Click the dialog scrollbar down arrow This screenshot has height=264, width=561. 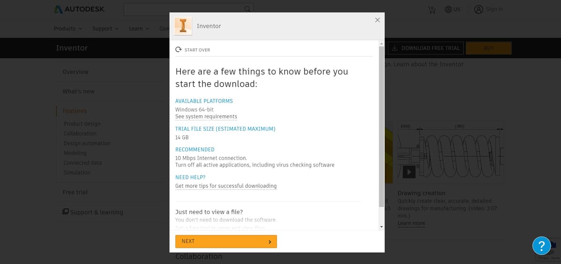tap(381, 227)
